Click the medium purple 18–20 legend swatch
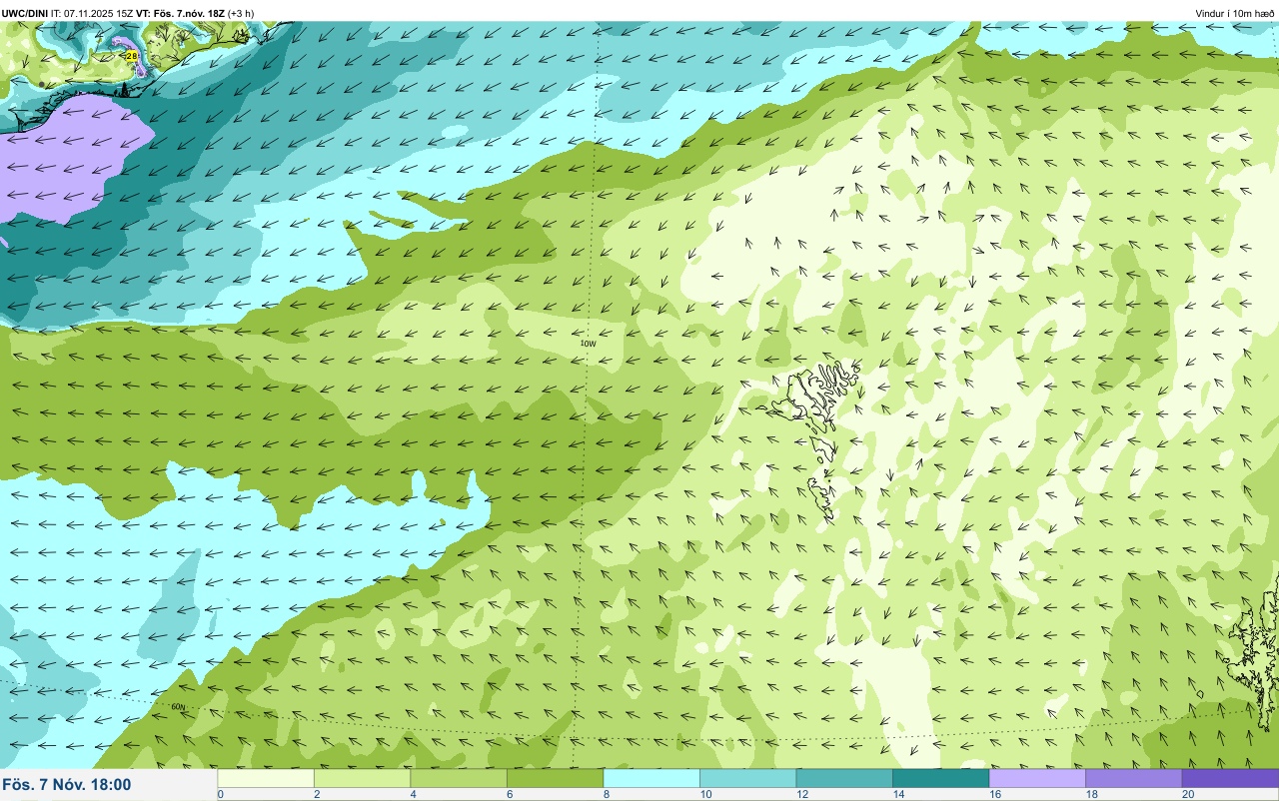This screenshot has width=1279, height=801. 1133,778
